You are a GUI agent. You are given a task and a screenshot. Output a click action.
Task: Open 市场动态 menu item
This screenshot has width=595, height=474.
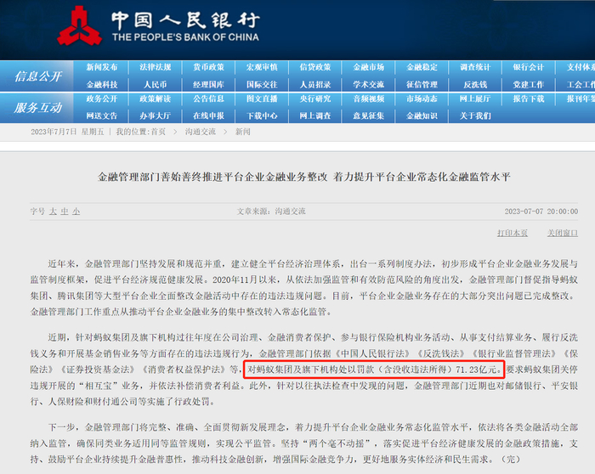(422, 99)
